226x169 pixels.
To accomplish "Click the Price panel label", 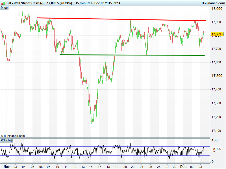I will [x=4, y=8].
